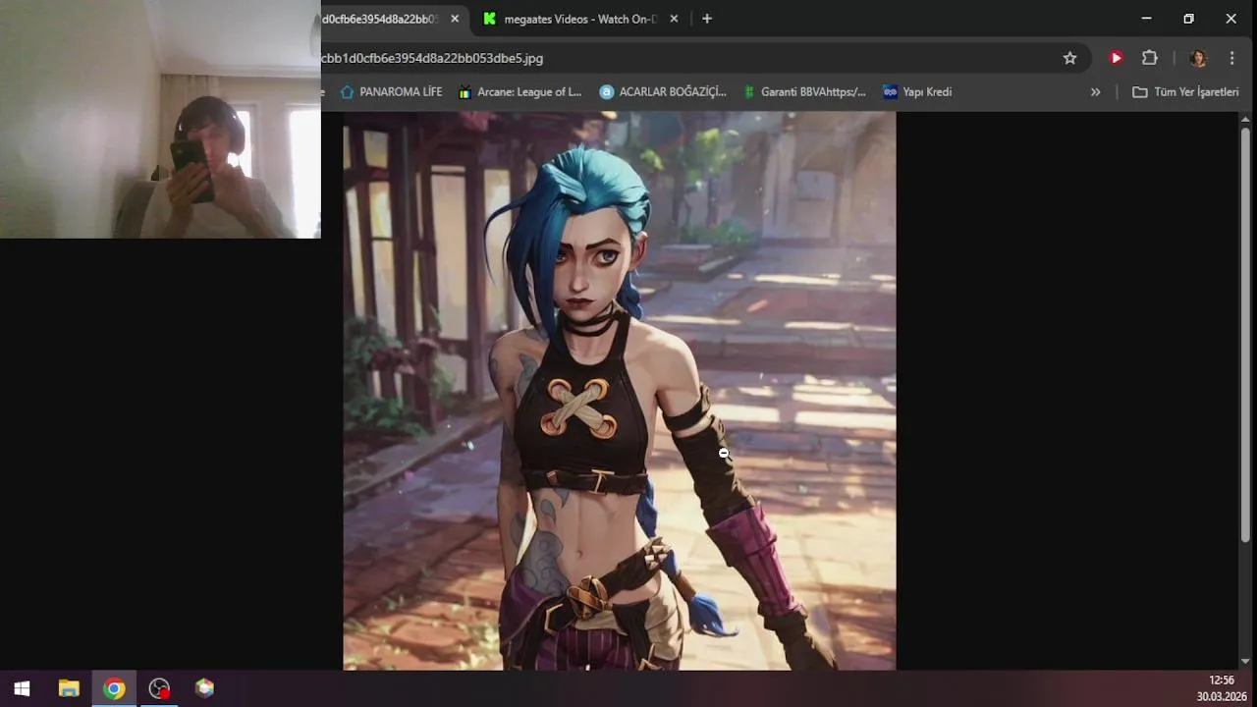Image resolution: width=1257 pixels, height=707 pixels.
Task: Open Chrome from the taskbar
Action: coord(114,688)
